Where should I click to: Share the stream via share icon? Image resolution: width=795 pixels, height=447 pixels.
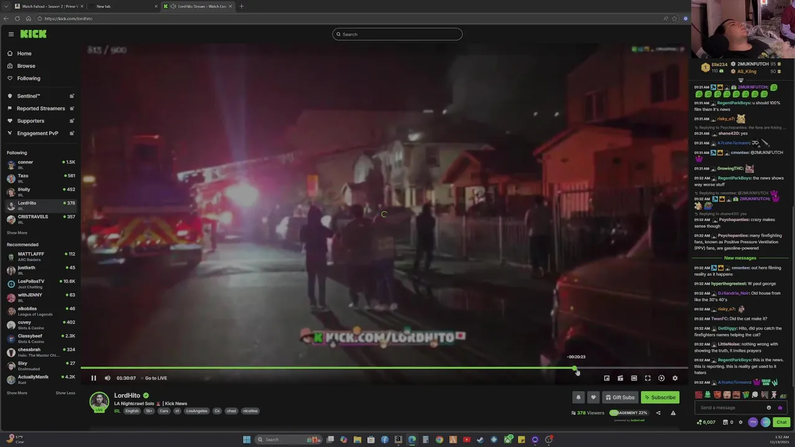tap(658, 413)
